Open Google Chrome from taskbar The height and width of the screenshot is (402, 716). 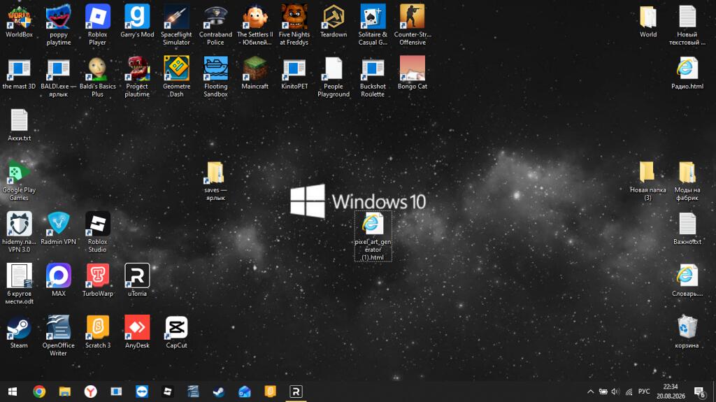[x=39, y=392]
